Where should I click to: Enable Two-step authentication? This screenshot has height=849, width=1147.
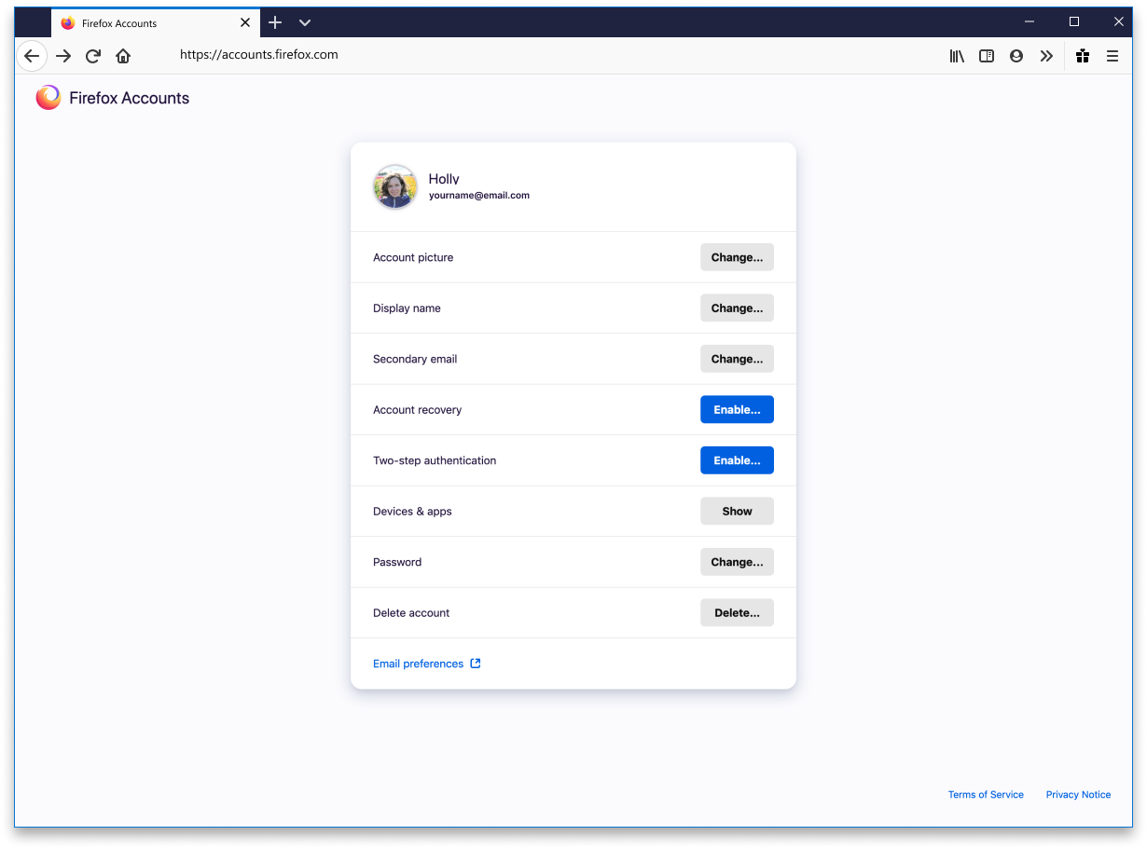(737, 460)
